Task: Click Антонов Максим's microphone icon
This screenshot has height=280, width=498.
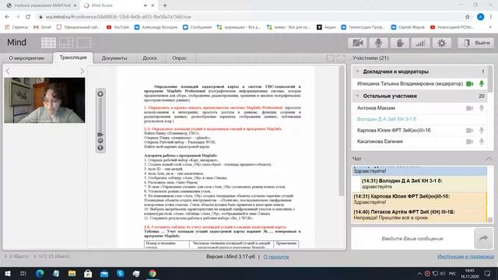Action: [482, 108]
